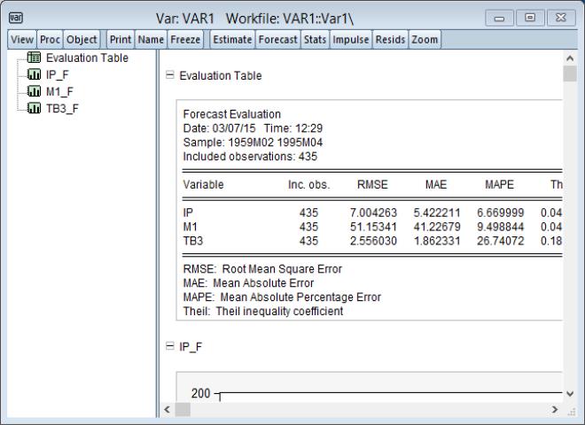Show Stats output

point(315,40)
